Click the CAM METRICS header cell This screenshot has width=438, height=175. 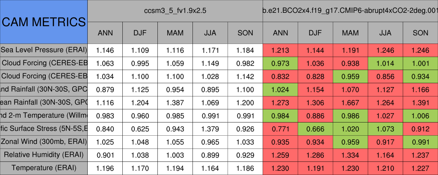44,22
